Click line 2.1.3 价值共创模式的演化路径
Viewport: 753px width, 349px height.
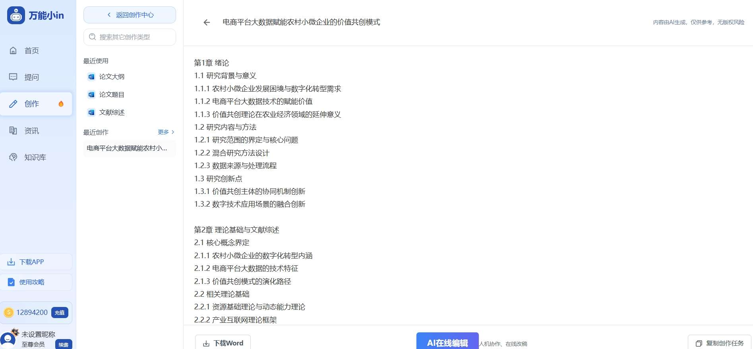242,281
